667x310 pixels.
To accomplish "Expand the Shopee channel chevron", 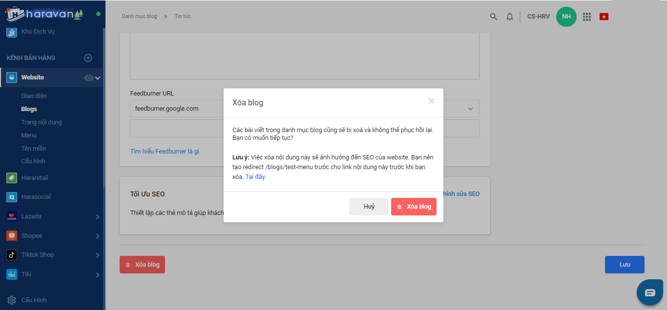I will pyautogui.click(x=98, y=236).
